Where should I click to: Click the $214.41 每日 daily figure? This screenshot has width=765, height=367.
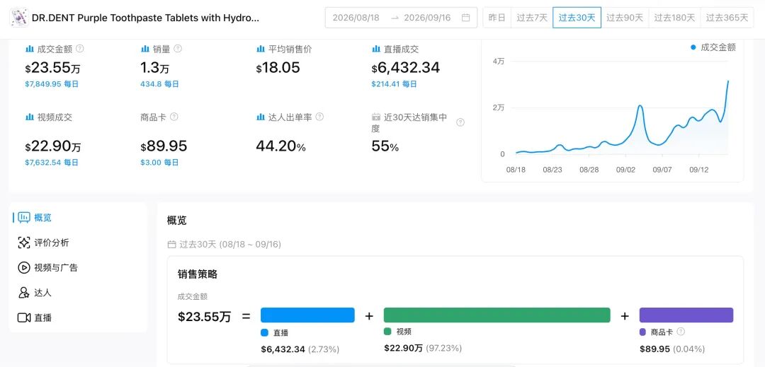click(395, 84)
